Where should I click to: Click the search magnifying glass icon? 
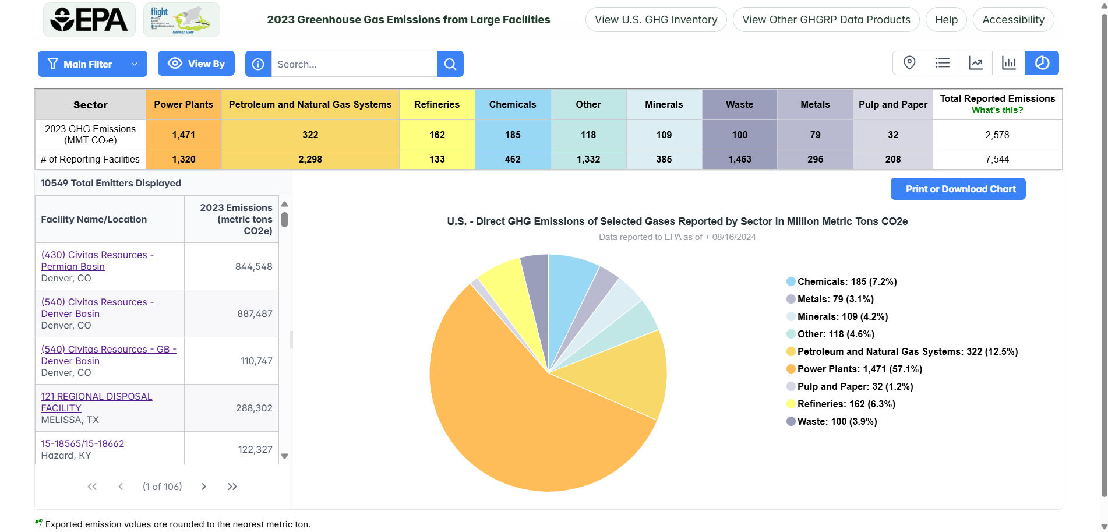450,64
